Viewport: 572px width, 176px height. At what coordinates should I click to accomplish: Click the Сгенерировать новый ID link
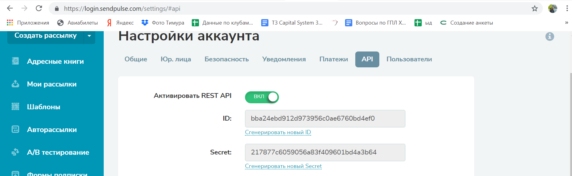[x=278, y=132]
